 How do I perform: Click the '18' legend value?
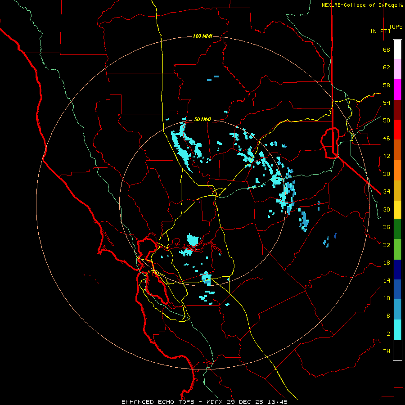tap(387, 263)
